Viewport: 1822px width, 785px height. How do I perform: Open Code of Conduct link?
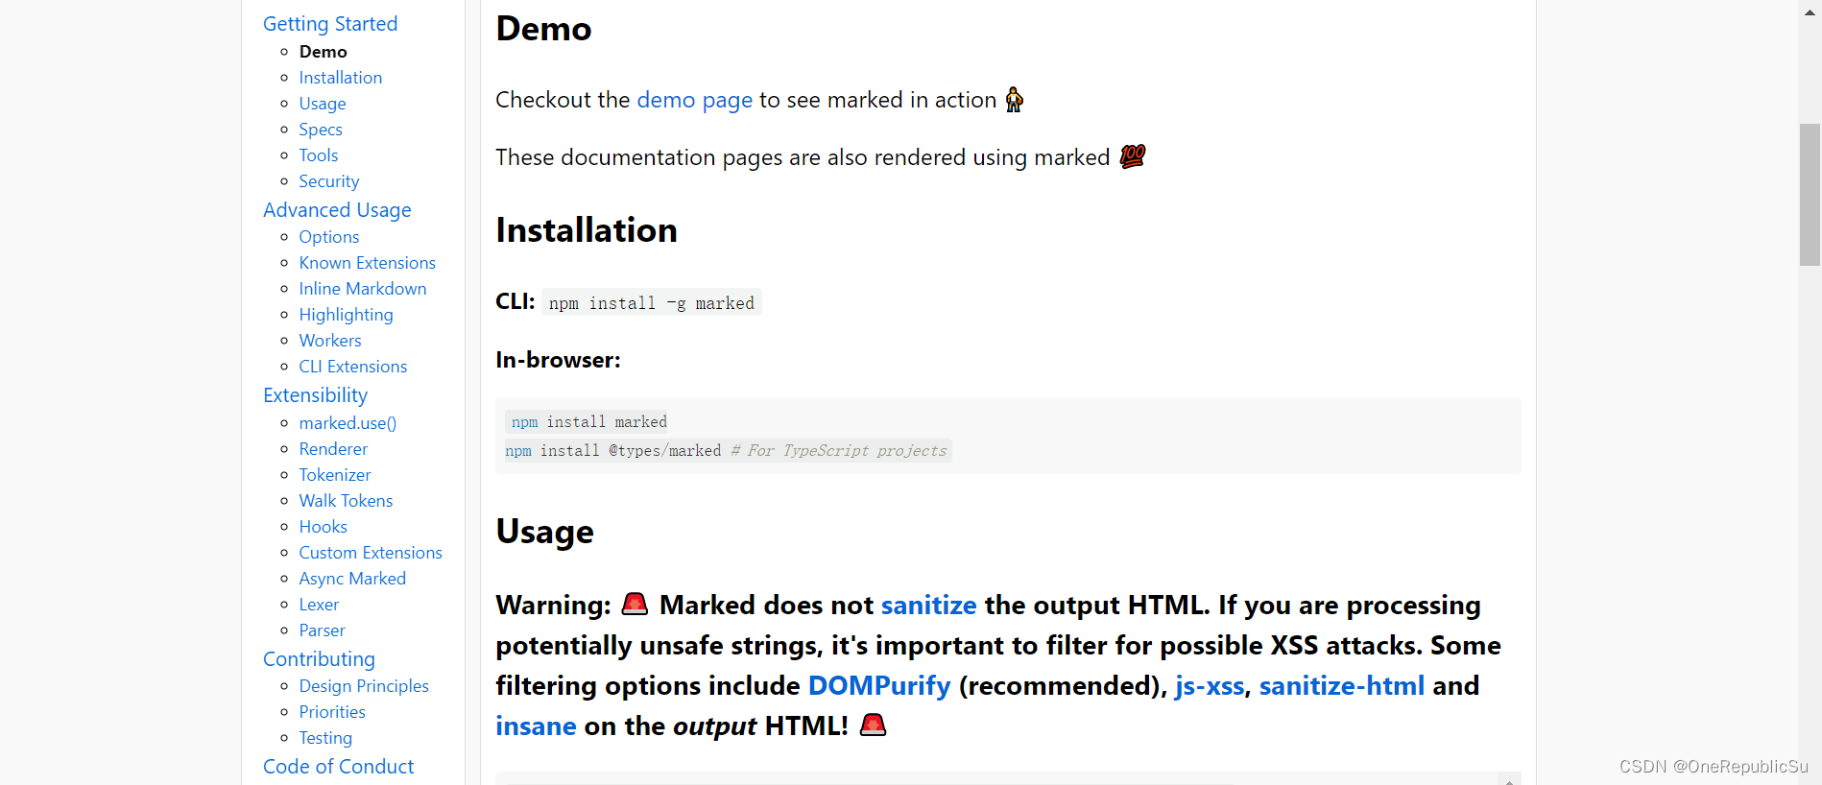pyautogui.click(x=339, y=767)
